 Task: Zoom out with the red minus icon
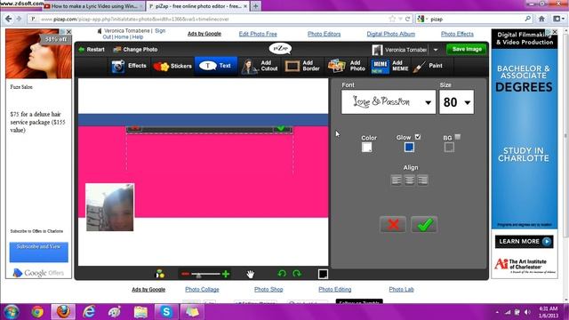186,274
